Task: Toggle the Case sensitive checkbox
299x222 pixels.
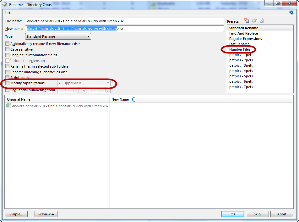Action: pos(8,49)
